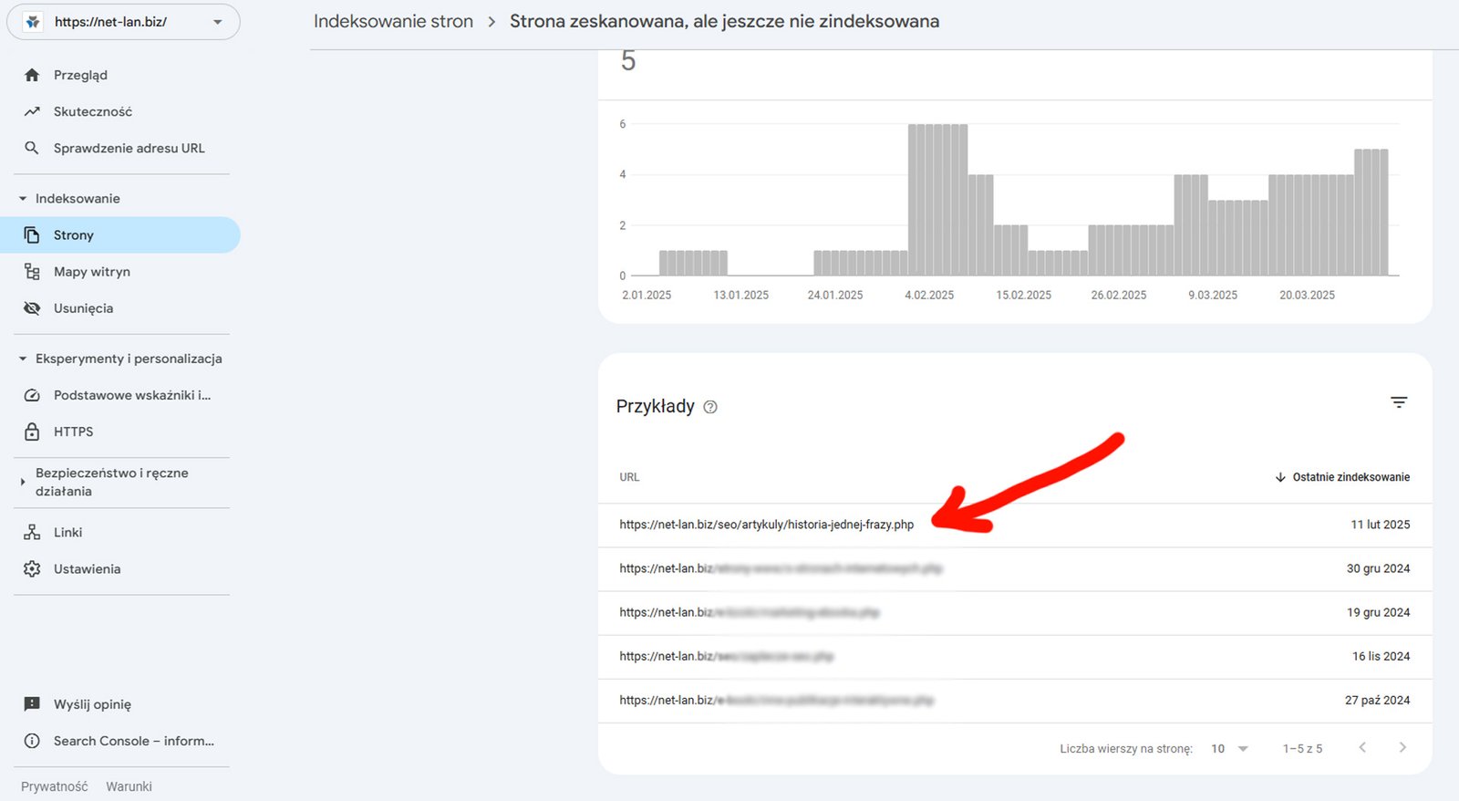Screen dimensions: 1459x801
Task: Click the HTTPS padlock icon
Action: [32, 432]
